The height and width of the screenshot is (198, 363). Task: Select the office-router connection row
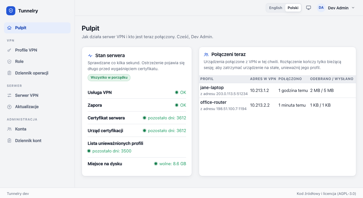coord(277,105)
